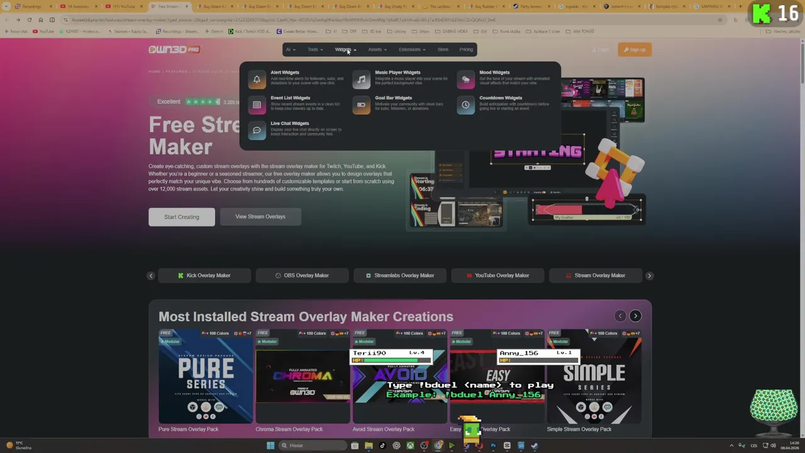This screenshot has height=453, width=805.
Task: Open Streamlabs Overlay Maker
Action: (400, 276)
